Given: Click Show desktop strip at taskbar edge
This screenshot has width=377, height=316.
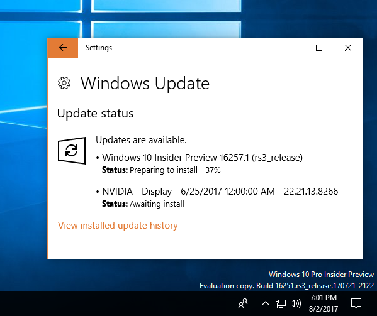Looking at the screenshot, I should pos(375,303).
